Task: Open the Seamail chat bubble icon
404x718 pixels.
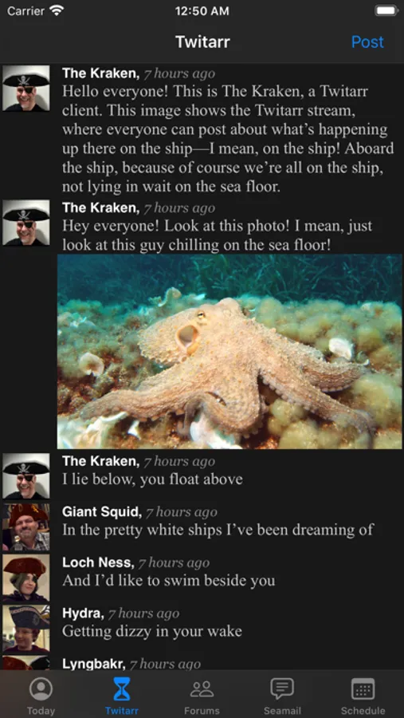Action: [x=282, y=689]
